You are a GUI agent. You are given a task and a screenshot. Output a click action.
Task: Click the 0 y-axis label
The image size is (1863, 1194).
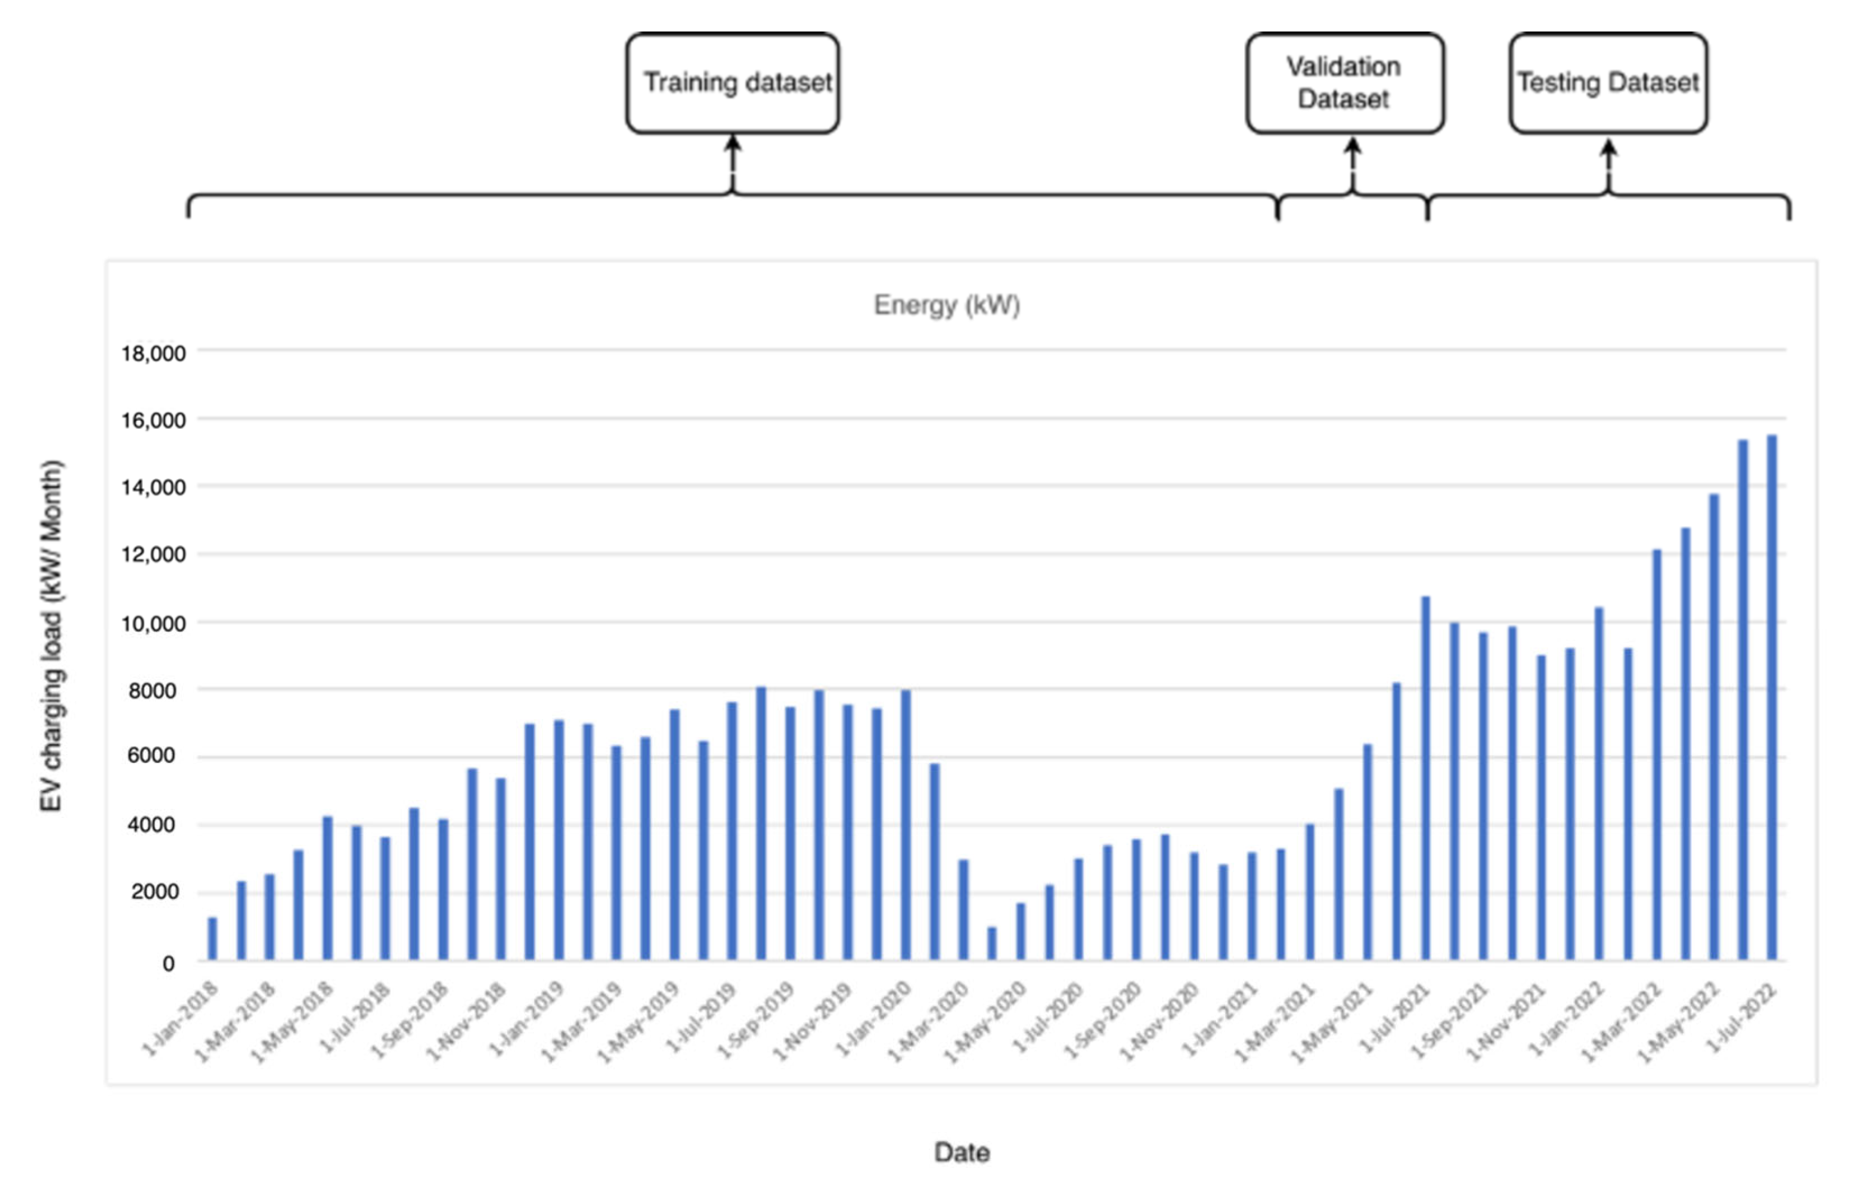[168, 963]
